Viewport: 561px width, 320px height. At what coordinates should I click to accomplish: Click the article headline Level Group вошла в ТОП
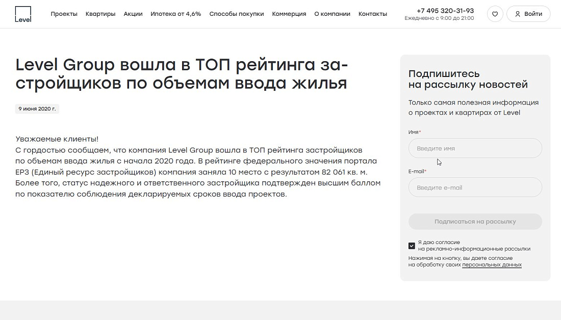point(182,74)
